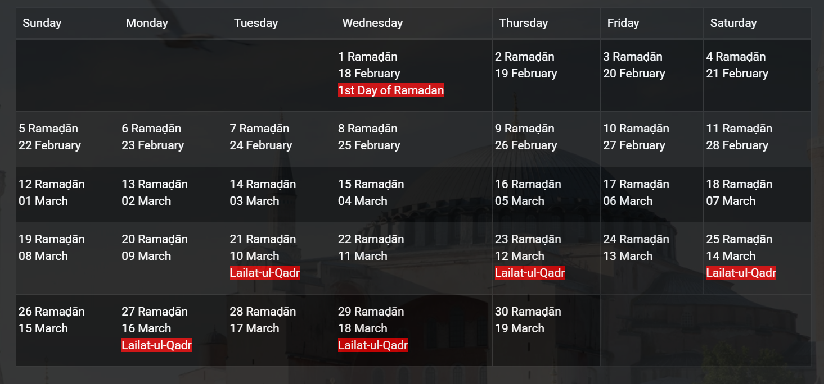Click the Friday column header

point(623,23)
